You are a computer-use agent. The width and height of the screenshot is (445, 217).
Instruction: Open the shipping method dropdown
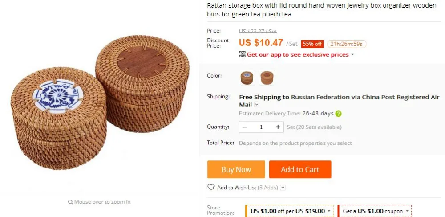coord(257,105)
